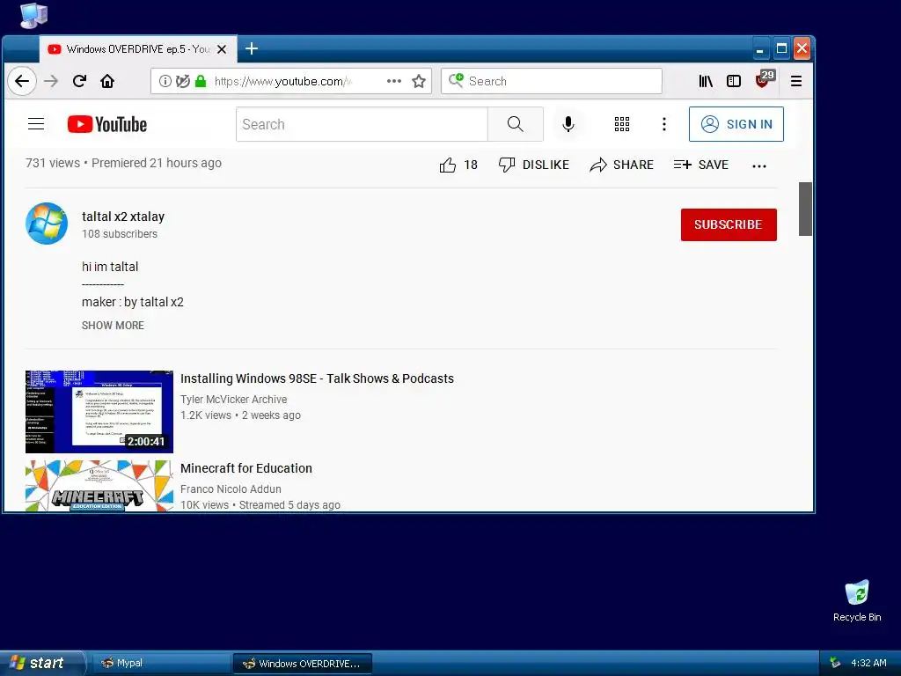This screenshot has height=676, width=901.
Task: Open the Installing Windows 98SE video thumbnail
Action: (99, 412)
